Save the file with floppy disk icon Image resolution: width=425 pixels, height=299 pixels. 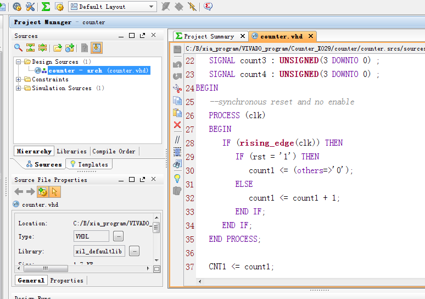[x=177, y=49]
